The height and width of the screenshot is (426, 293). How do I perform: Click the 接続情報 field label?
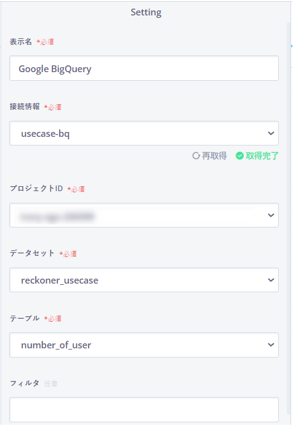(25, 107)
